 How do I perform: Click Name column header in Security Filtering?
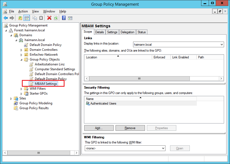[140, 99]
